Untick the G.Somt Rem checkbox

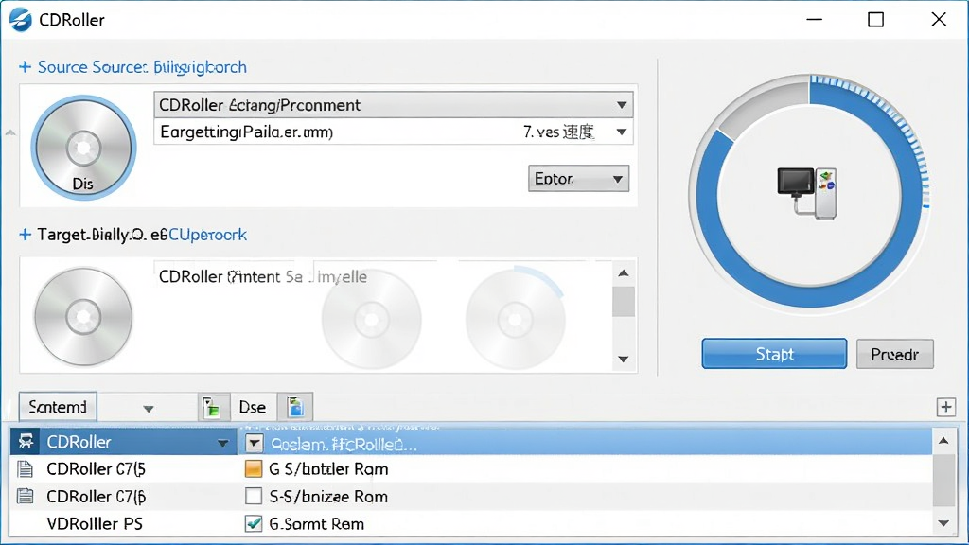point(254,523)
